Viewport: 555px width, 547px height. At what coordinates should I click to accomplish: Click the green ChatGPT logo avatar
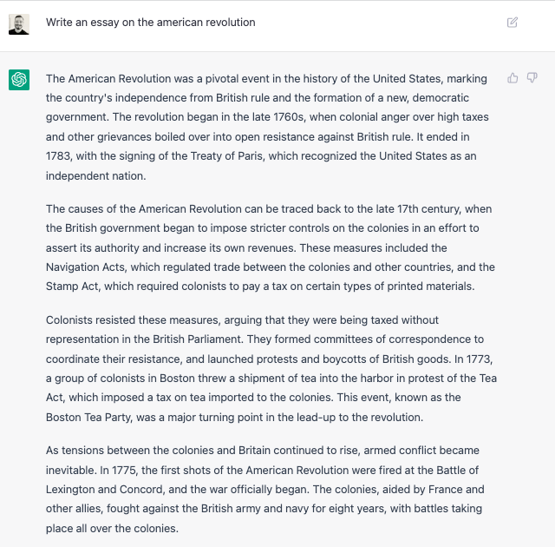click(x=19, y=80)
